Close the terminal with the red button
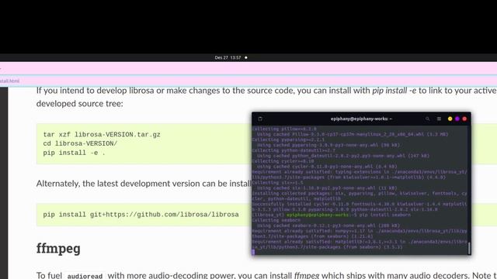497x279 pixels. [x=464, y=119]
